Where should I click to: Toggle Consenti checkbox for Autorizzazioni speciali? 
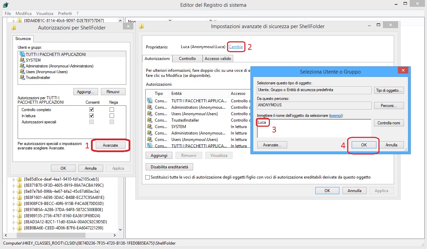click(x=91, y=122)
